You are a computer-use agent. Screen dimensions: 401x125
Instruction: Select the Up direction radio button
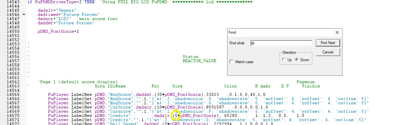coord(284,60)
